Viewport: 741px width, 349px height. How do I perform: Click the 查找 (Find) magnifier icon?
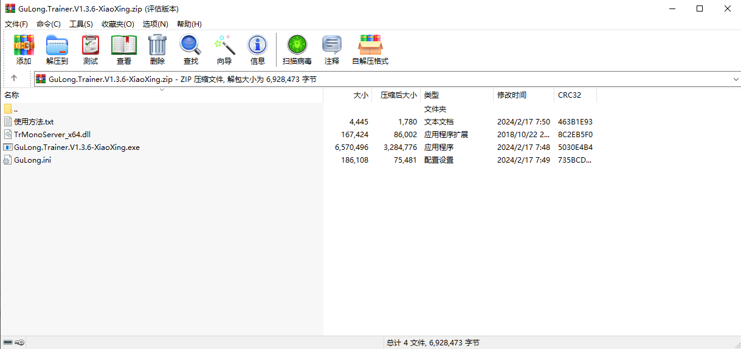(190, 45)
